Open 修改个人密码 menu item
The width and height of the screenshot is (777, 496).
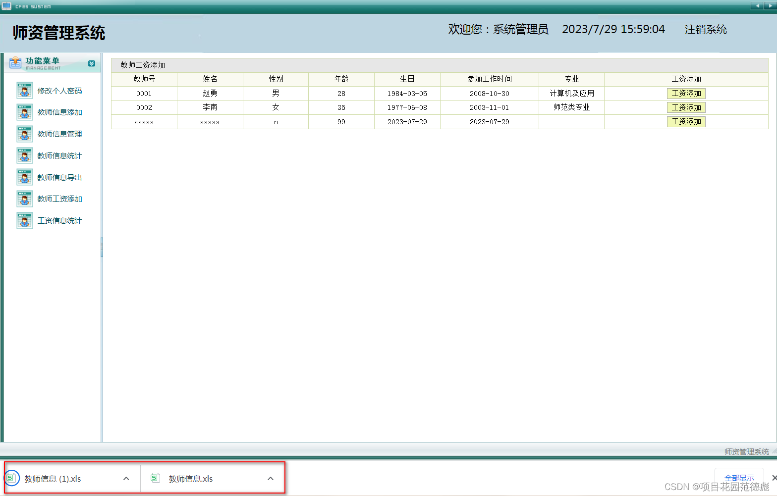point(60,91)
